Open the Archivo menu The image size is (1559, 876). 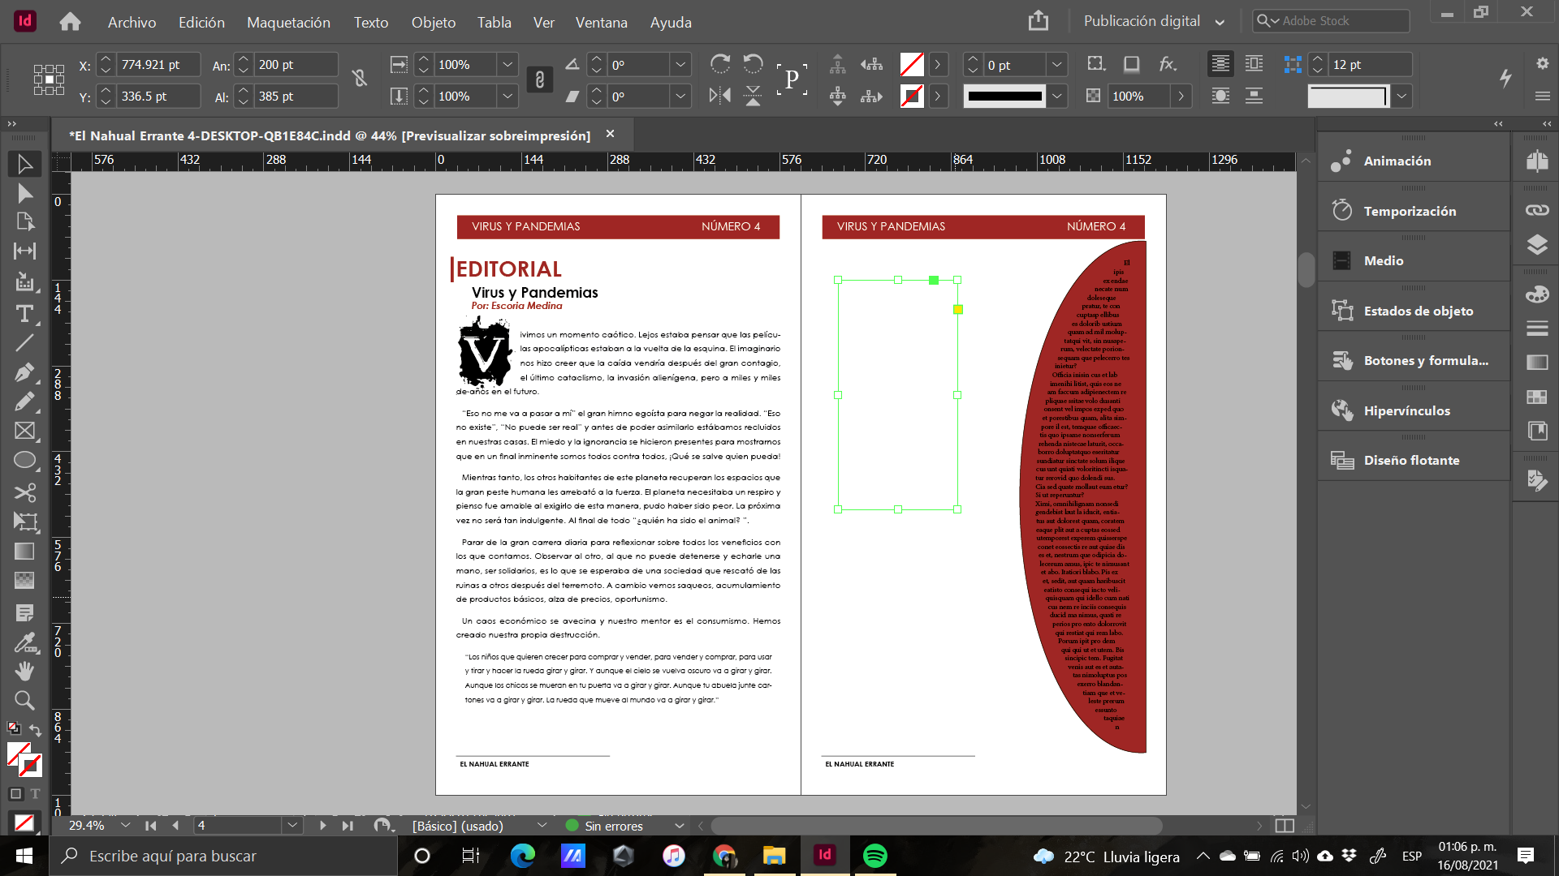[x=132, y=22]
